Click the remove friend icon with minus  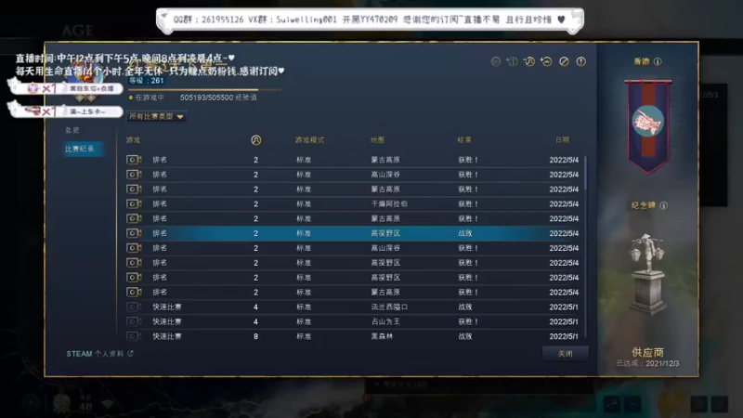(x=529, y=61)
